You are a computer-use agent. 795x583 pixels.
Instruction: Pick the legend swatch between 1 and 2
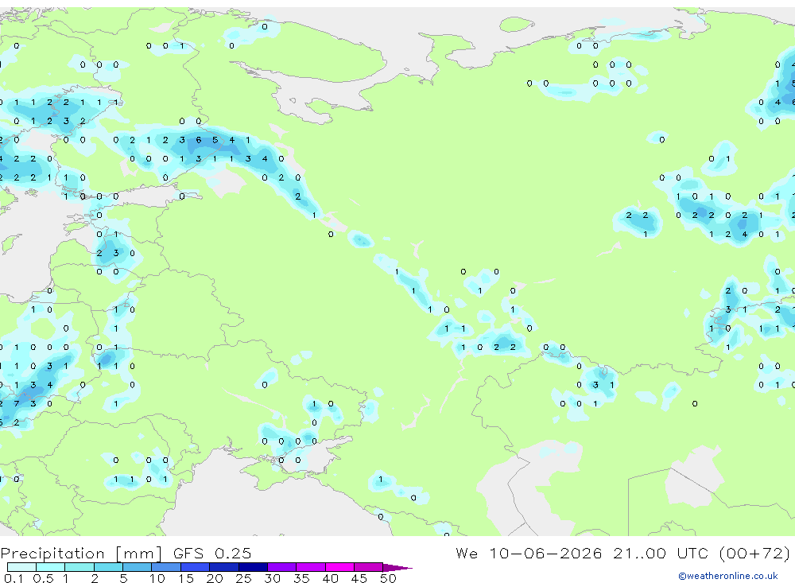(x=79, y=567)
